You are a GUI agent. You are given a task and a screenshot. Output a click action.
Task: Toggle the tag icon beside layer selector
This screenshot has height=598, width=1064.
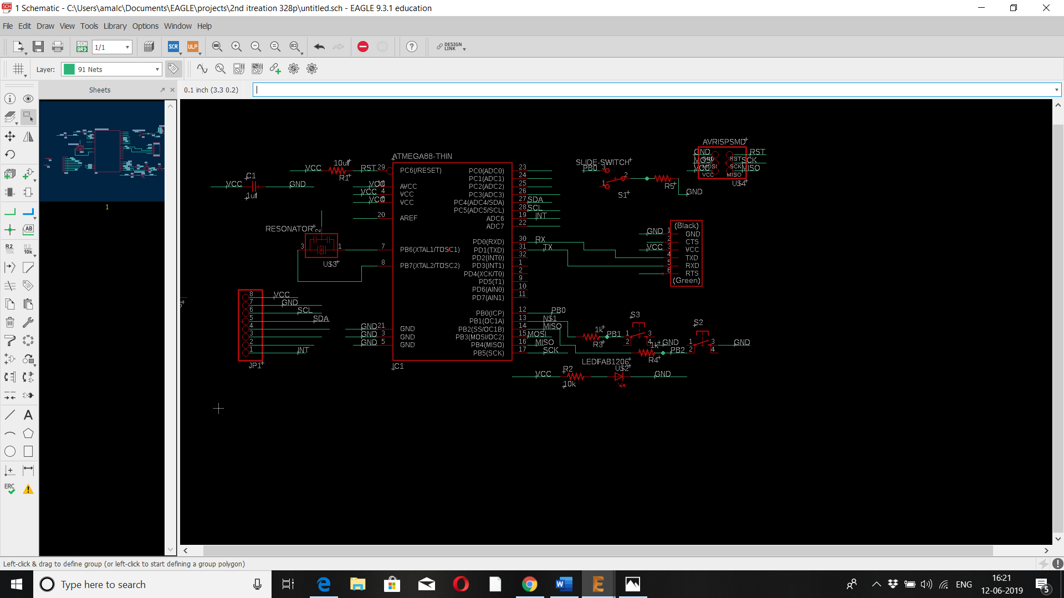pos(173,69)
